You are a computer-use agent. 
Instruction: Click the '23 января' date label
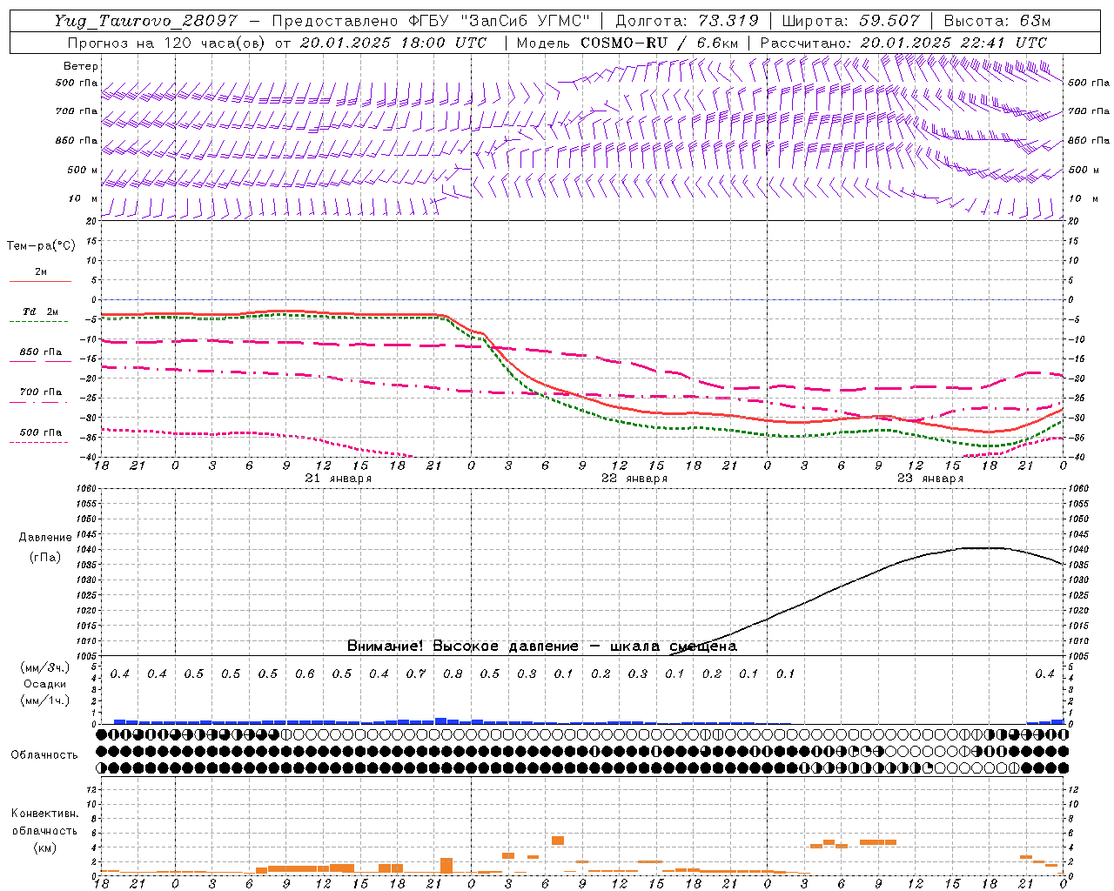930,479
